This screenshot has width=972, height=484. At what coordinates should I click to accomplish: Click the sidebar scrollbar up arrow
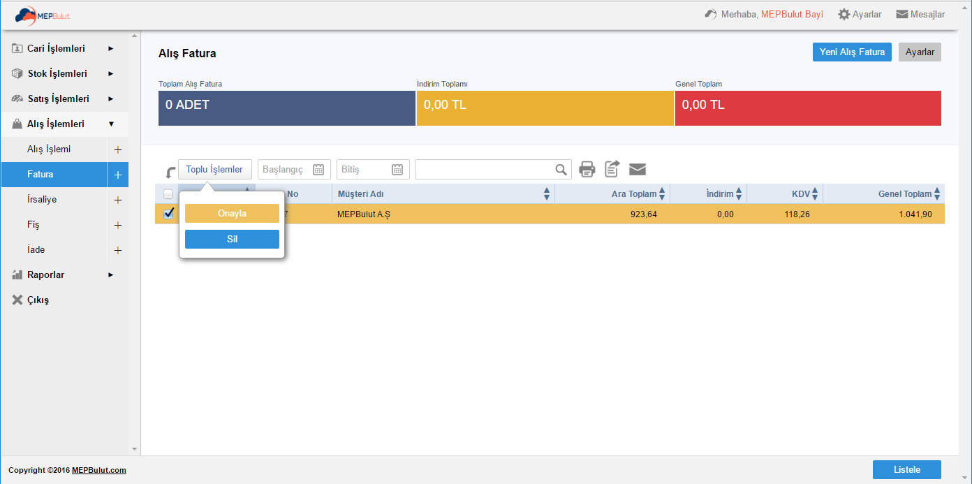pos(135,35)
